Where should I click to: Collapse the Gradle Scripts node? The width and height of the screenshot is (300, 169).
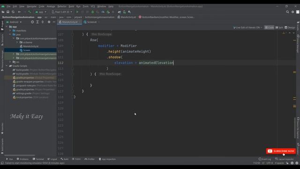tap(7, 66)
